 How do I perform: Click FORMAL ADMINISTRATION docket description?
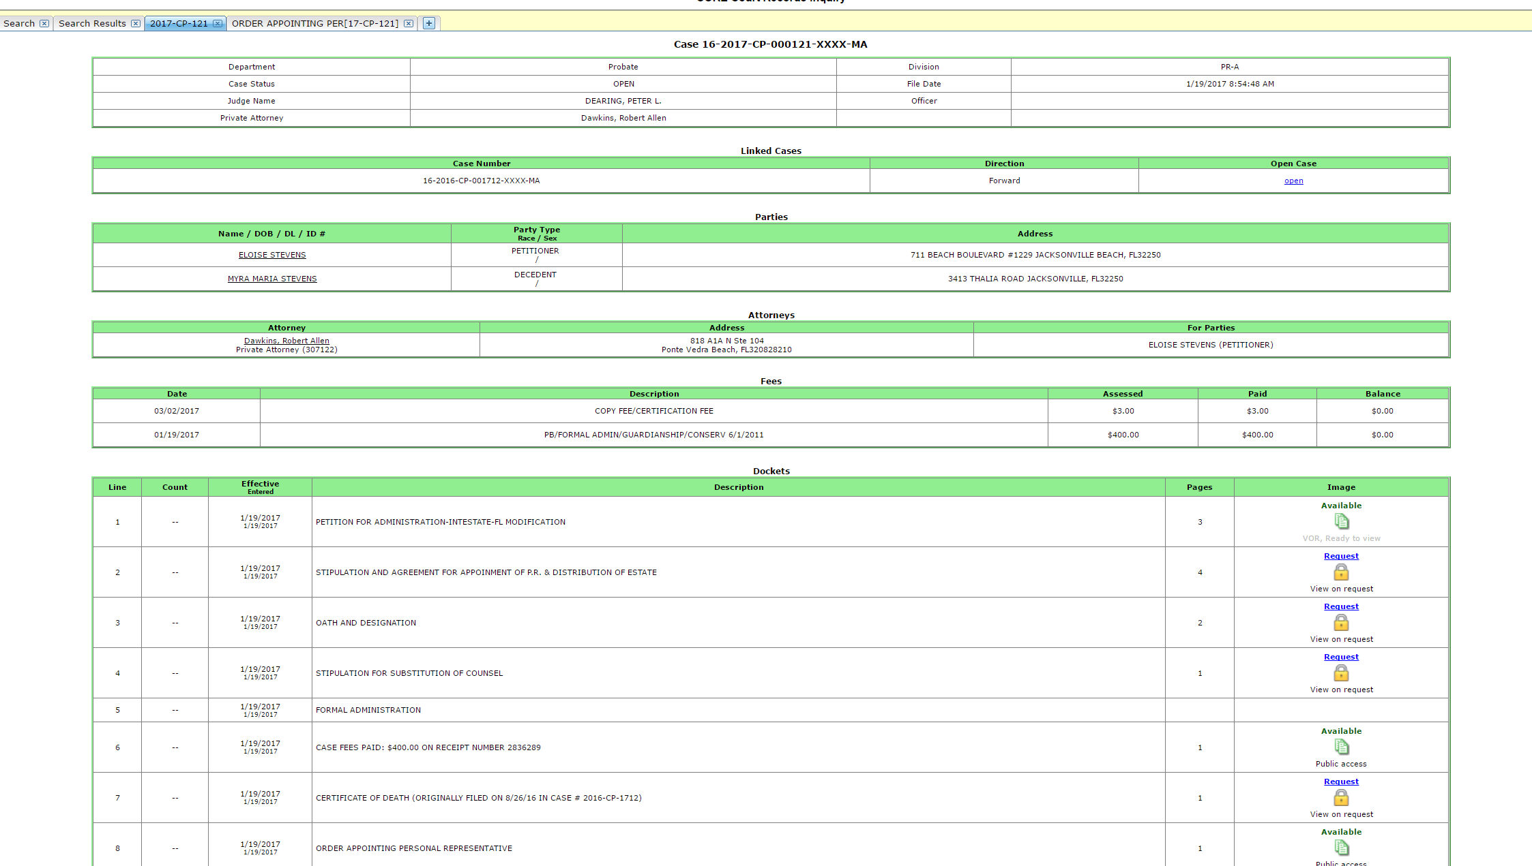tap(368, 710)
